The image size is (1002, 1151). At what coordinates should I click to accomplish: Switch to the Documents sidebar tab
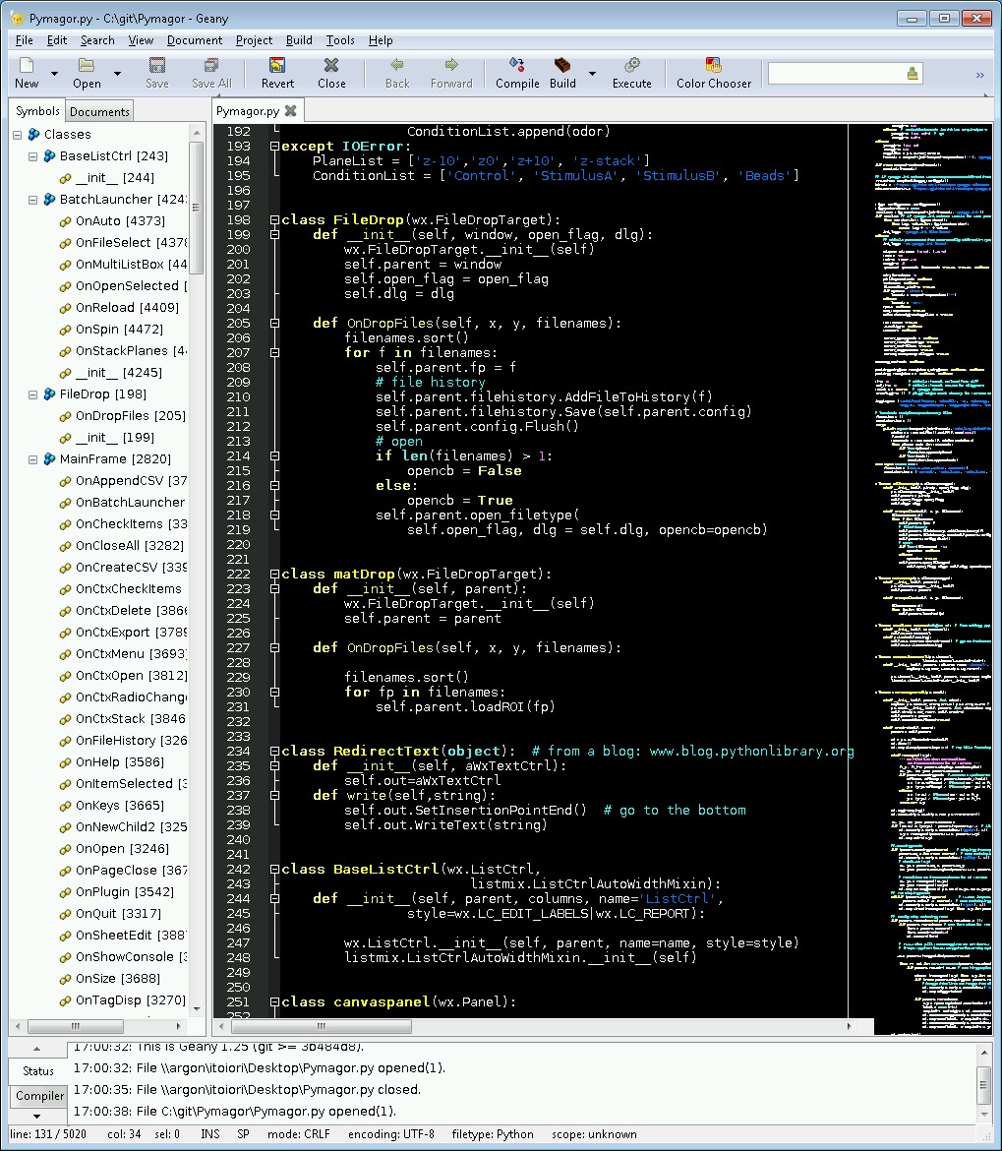point(99,111)
